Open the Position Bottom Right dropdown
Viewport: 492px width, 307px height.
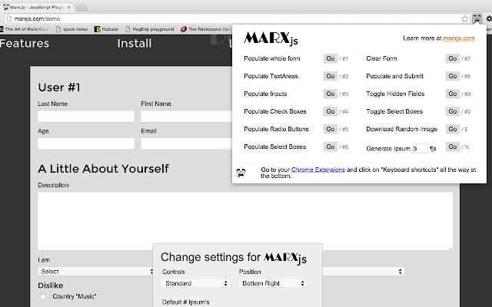pyautogui.click(x=273, y=283)
